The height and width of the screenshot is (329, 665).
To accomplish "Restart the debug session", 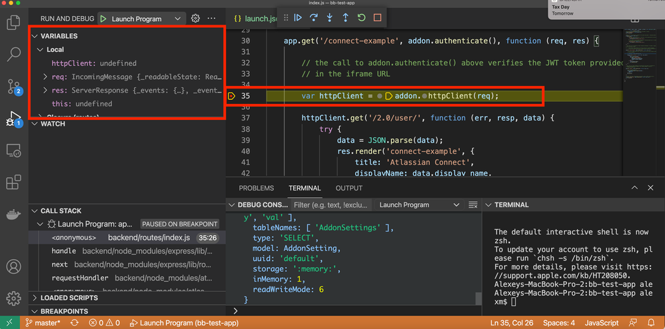I will coord(361,18).
